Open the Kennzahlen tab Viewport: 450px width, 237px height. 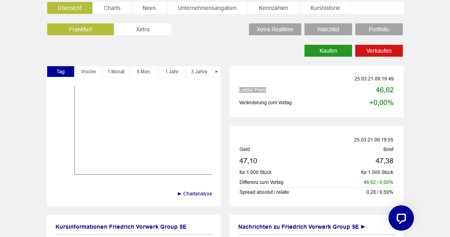tap(273, 8)
